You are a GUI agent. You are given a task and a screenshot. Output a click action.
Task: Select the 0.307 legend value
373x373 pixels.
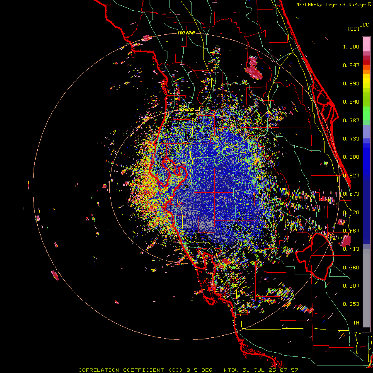351,286
